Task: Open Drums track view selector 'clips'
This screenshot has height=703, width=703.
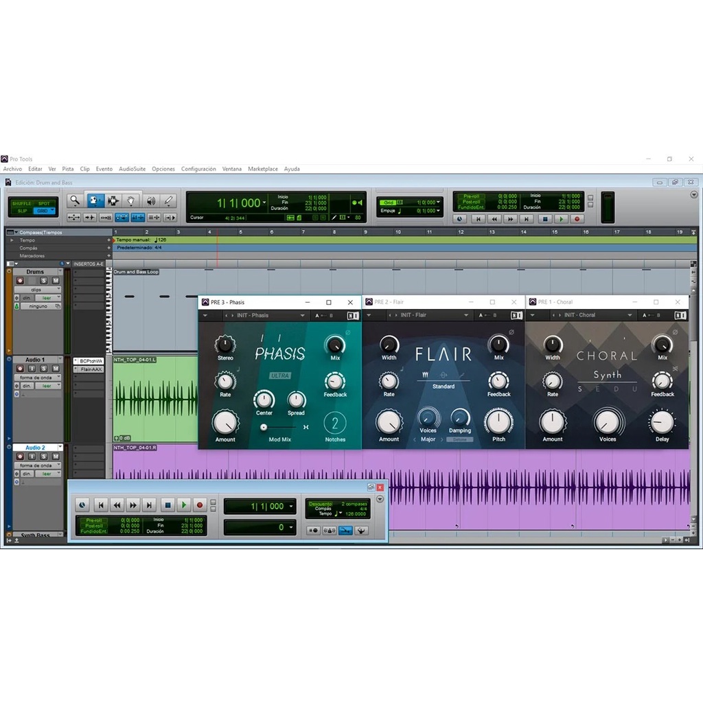Action: (37, 290)
